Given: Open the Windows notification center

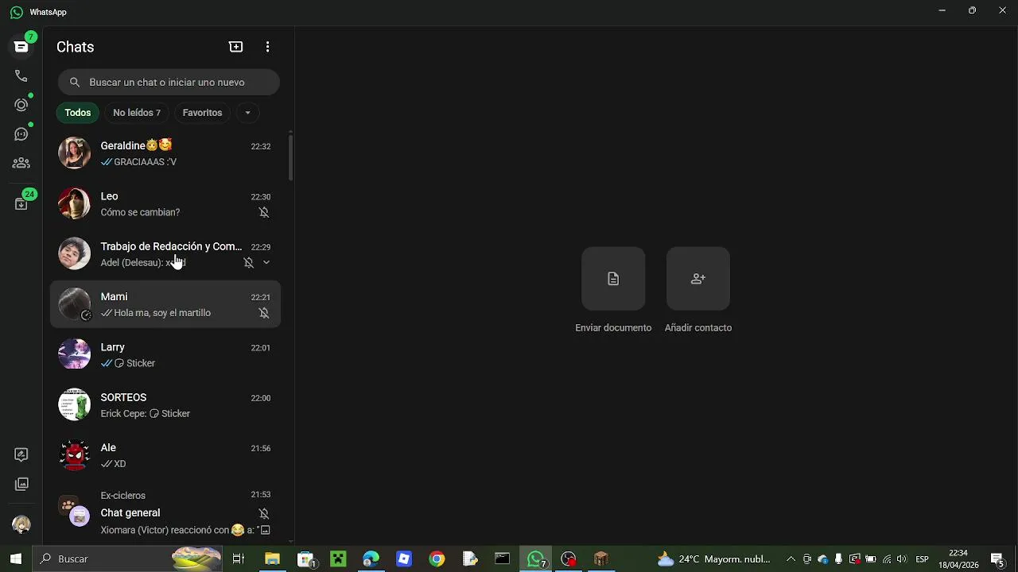Looking at the screenshot, I should (997, 558).
